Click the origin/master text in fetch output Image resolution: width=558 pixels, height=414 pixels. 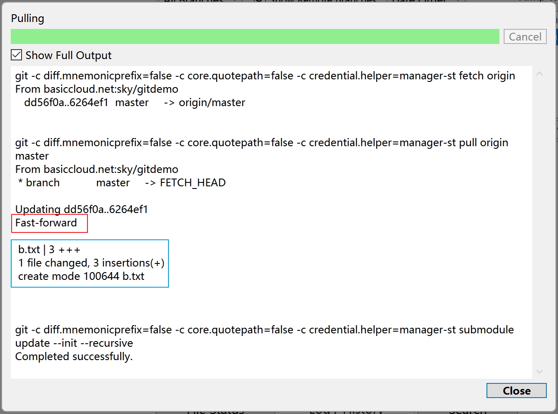click(212, 103)
